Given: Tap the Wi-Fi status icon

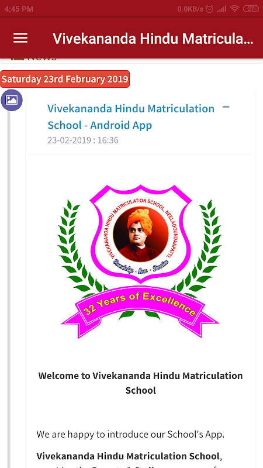Looking at the screenshot, I should click(235, 9).
